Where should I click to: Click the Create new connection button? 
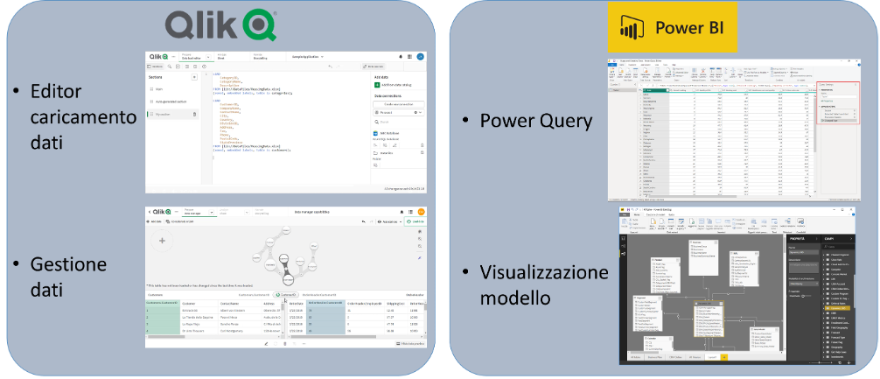(x=399, y=104)
